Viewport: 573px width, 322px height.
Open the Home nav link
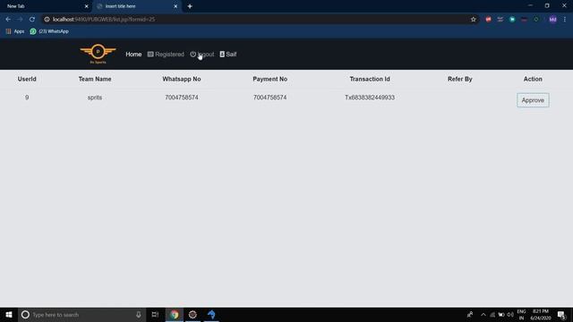point(133,54)
